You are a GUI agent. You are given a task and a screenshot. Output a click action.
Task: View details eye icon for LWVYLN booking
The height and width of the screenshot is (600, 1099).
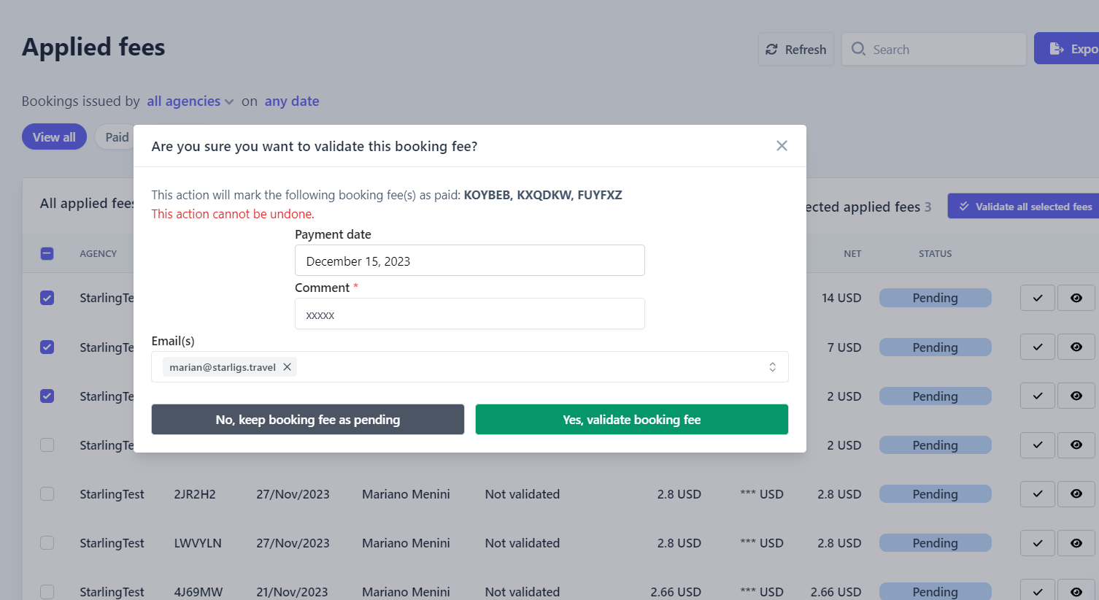(1076, 543)
